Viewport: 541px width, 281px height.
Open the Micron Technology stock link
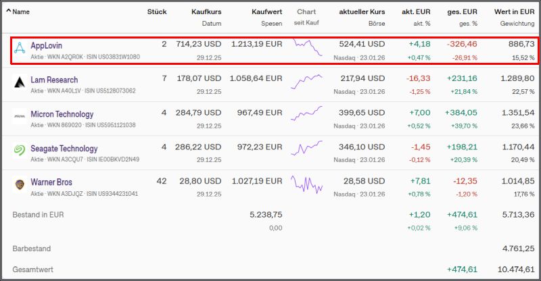[x=62, y=114]
